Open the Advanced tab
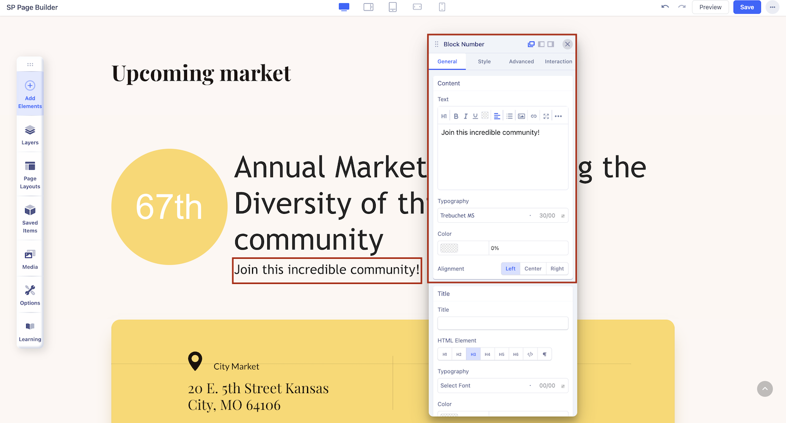786x423 pixels. 521,61
